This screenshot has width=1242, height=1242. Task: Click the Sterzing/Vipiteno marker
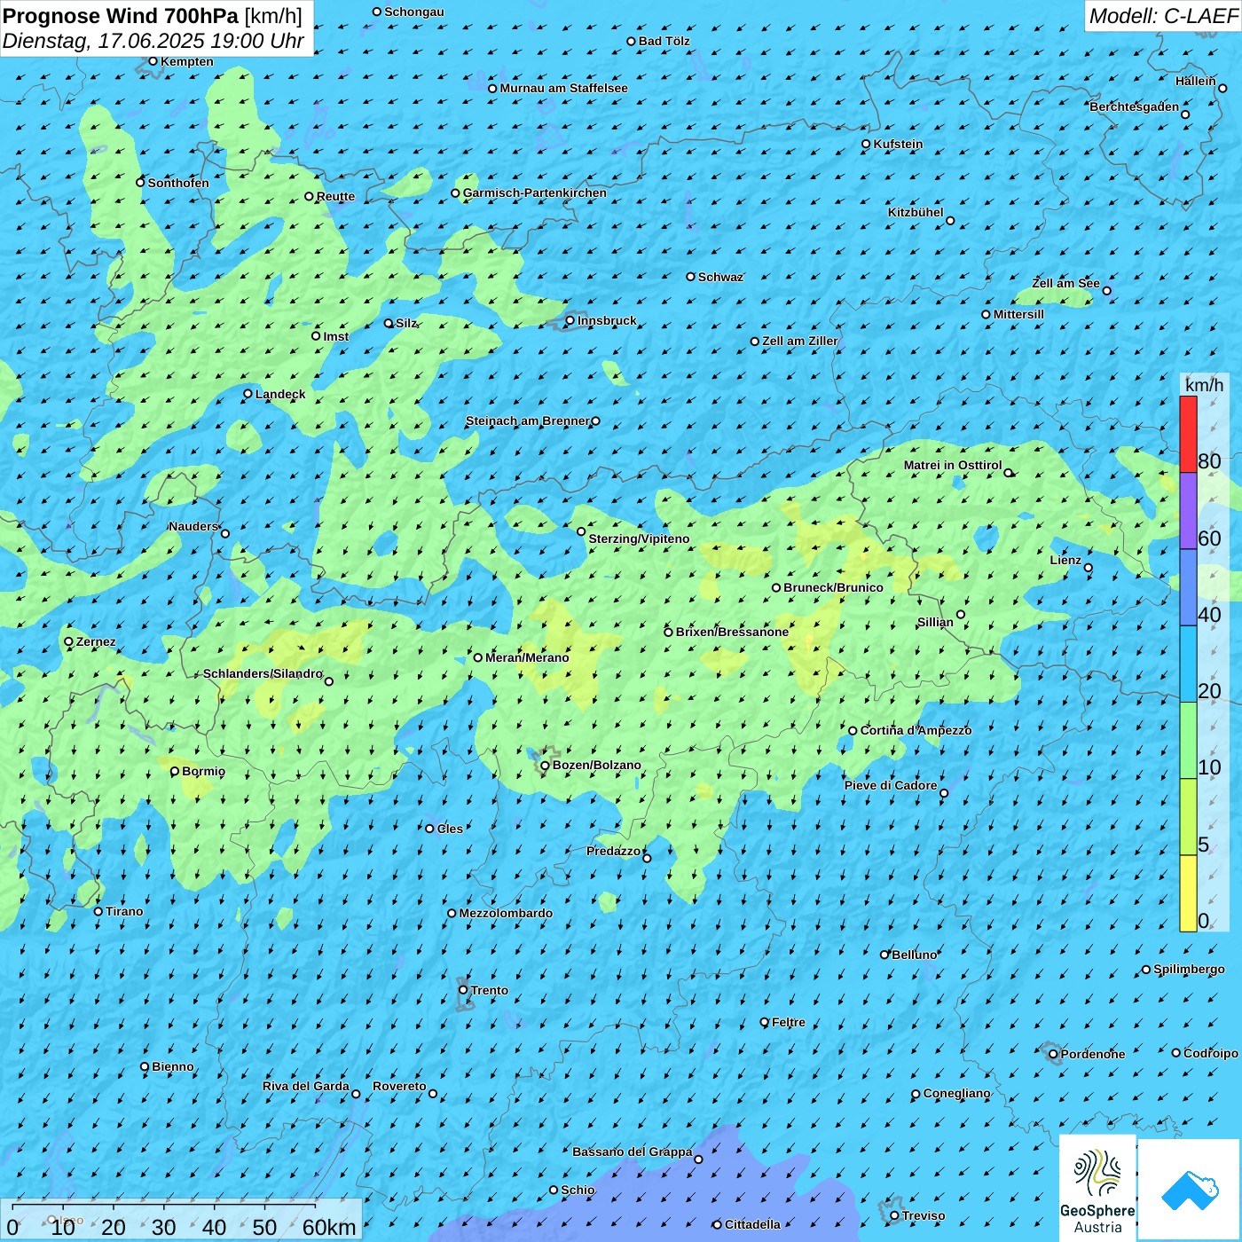[x=581, y=531]
